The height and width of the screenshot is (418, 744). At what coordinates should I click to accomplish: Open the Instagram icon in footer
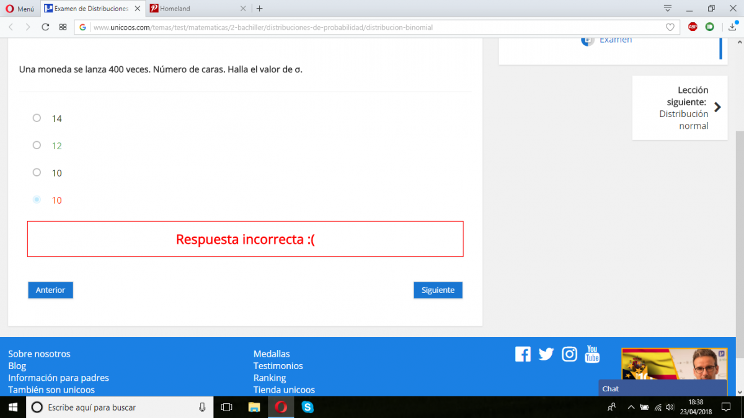569,354
